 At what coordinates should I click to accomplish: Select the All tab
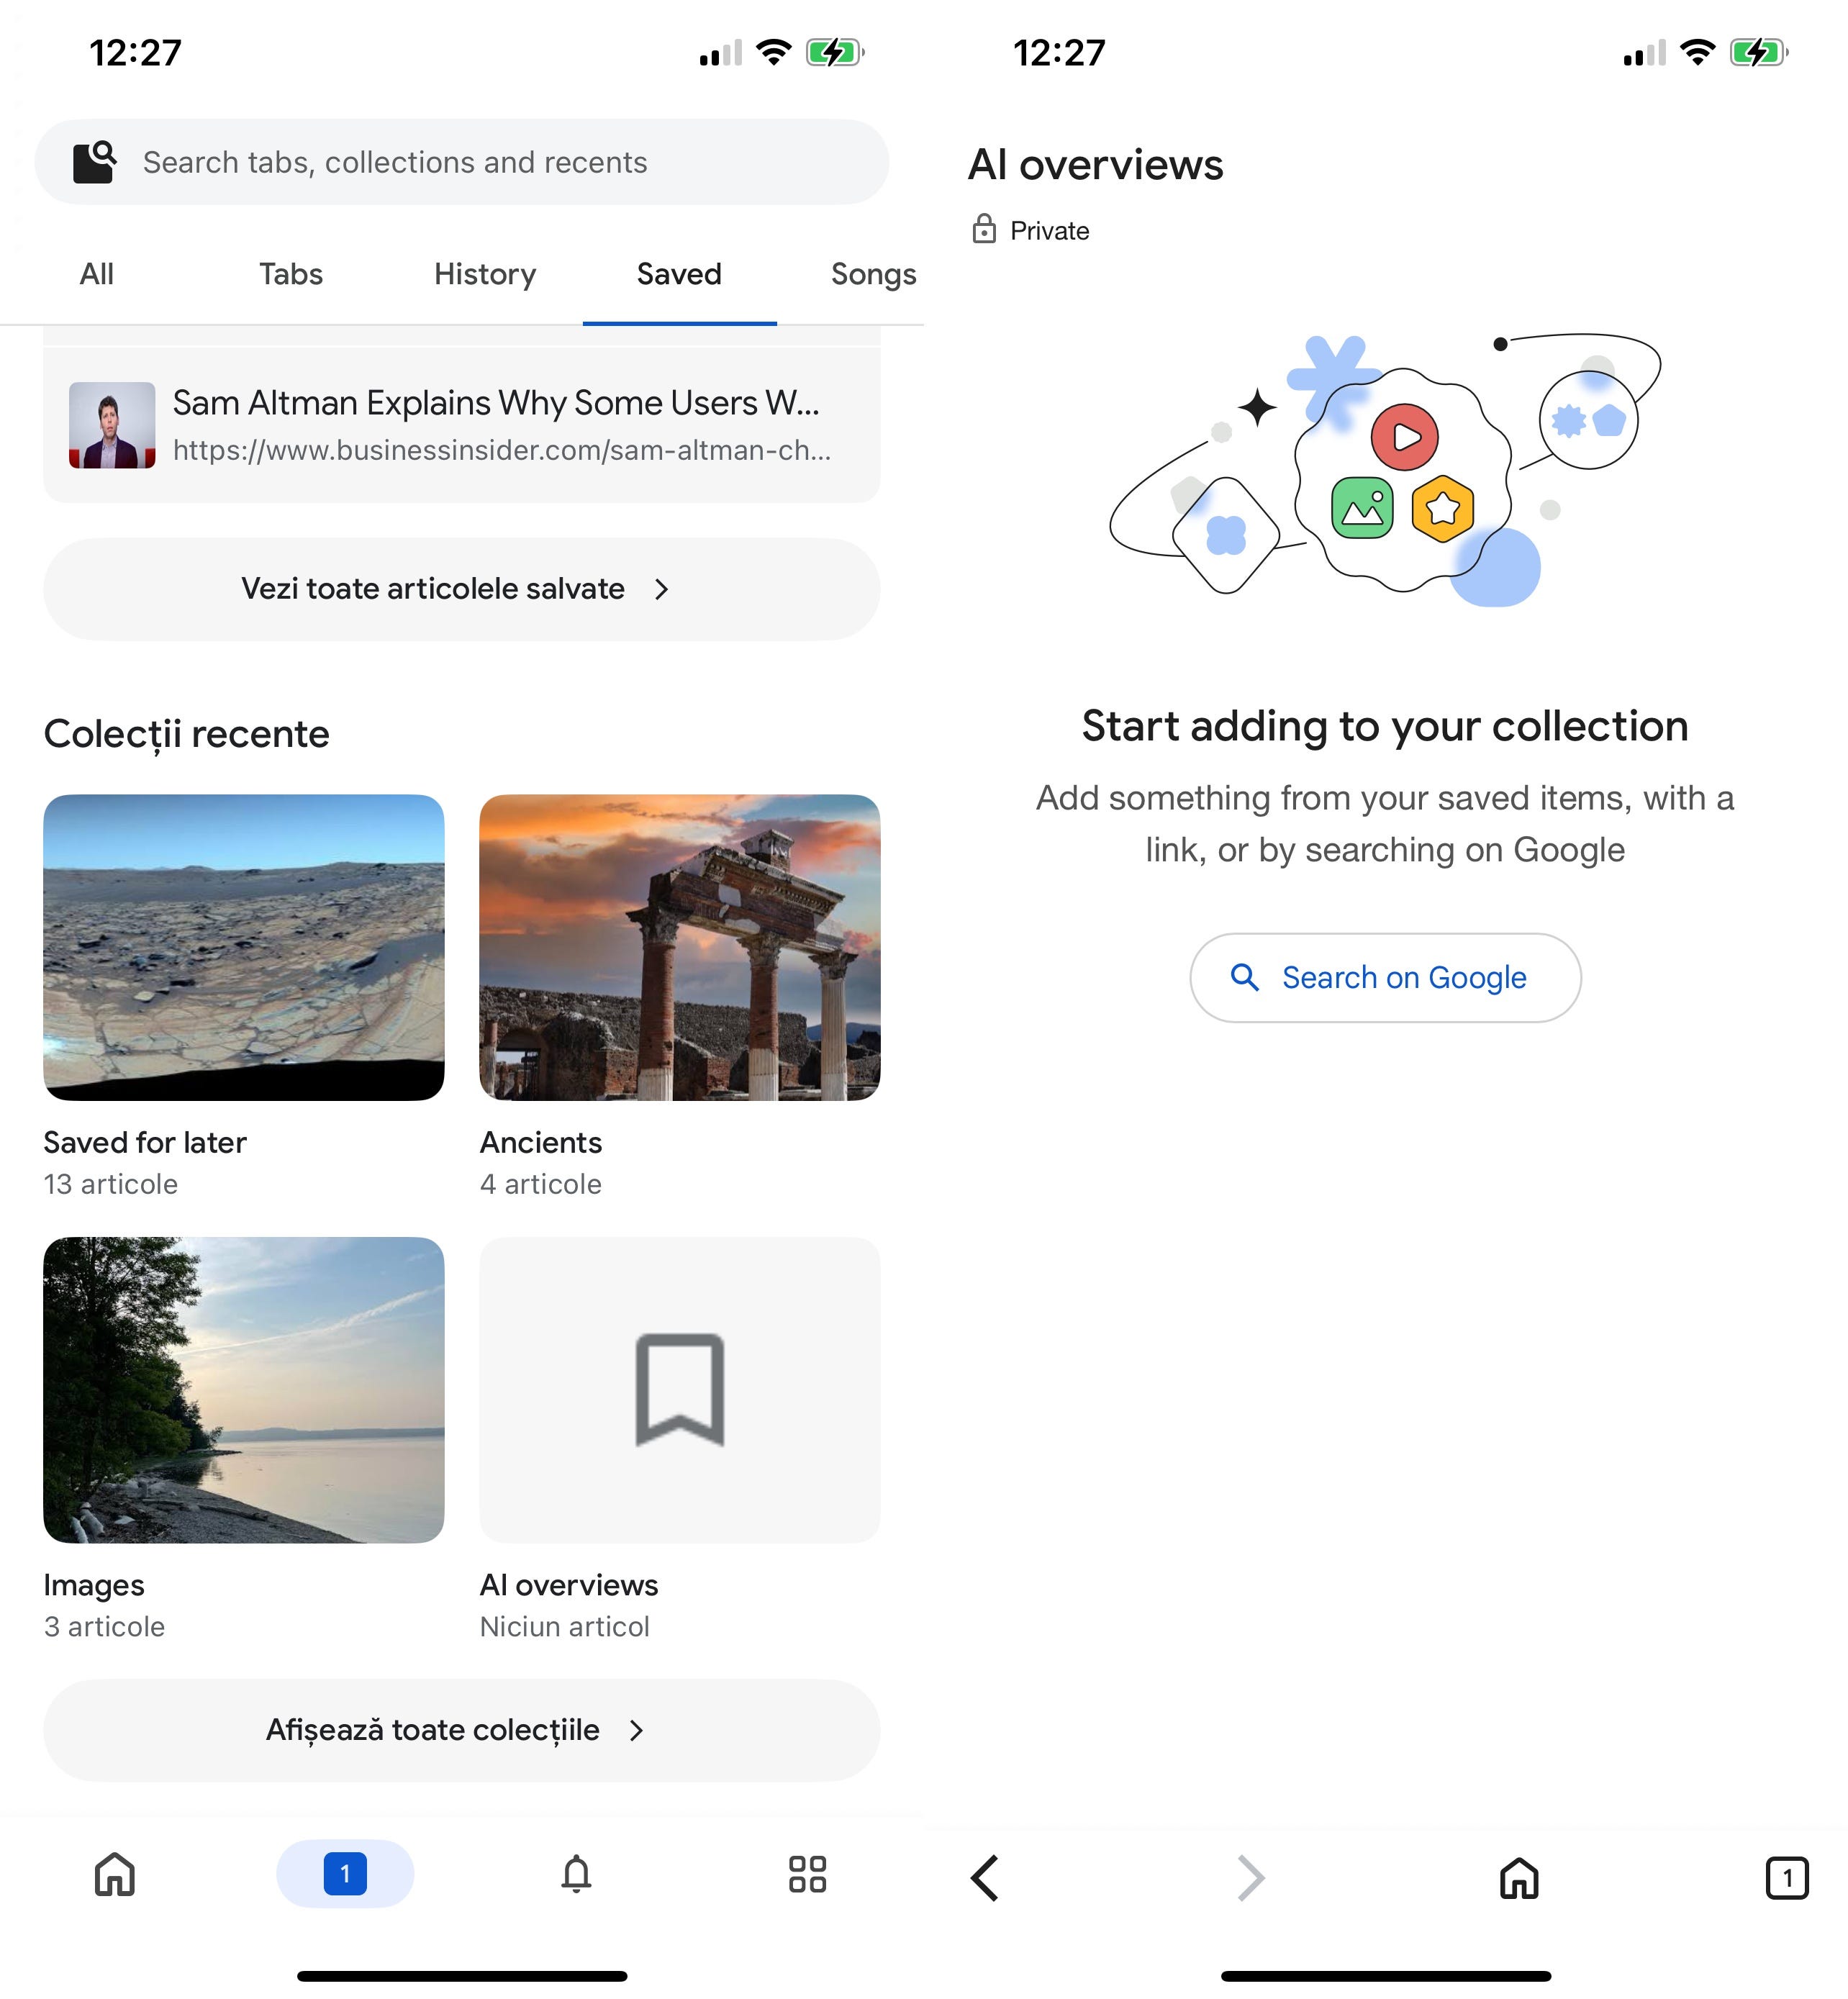(97, 274)
